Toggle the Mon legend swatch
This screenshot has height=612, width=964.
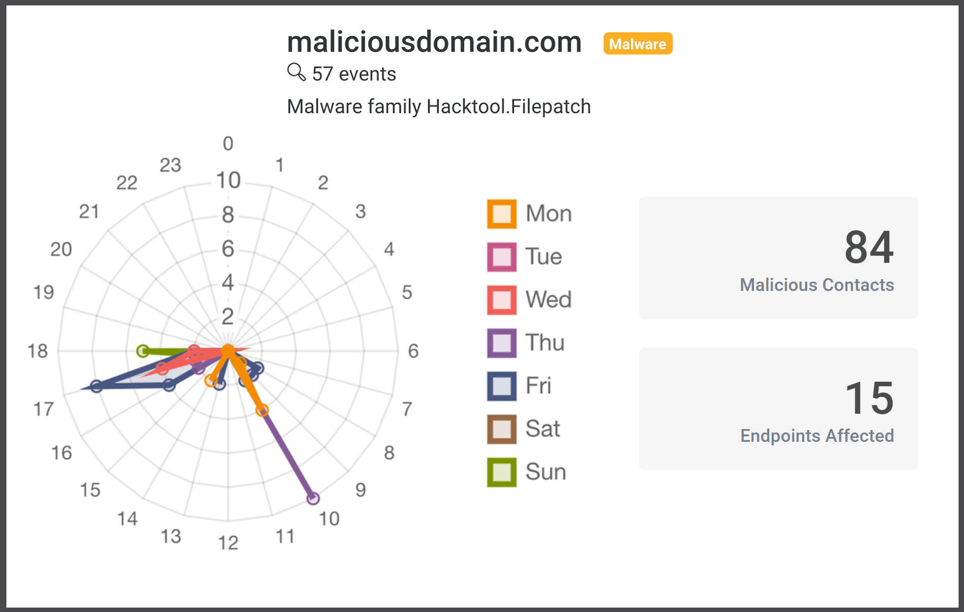tap(502, 214)
